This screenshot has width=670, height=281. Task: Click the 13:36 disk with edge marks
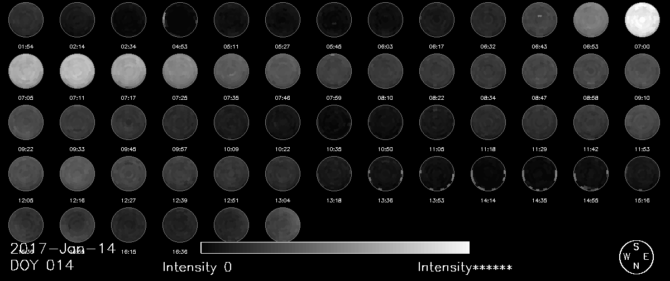point(385,173)
